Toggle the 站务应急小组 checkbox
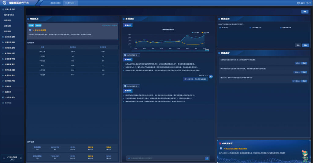Image resolution: width=313 pixels, height=163 pixels. 280,27
